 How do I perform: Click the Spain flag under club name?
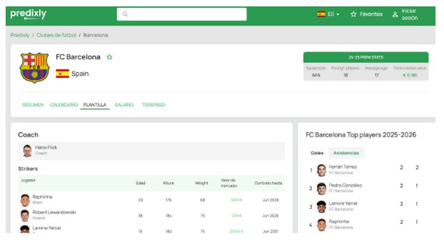[62, 74]
